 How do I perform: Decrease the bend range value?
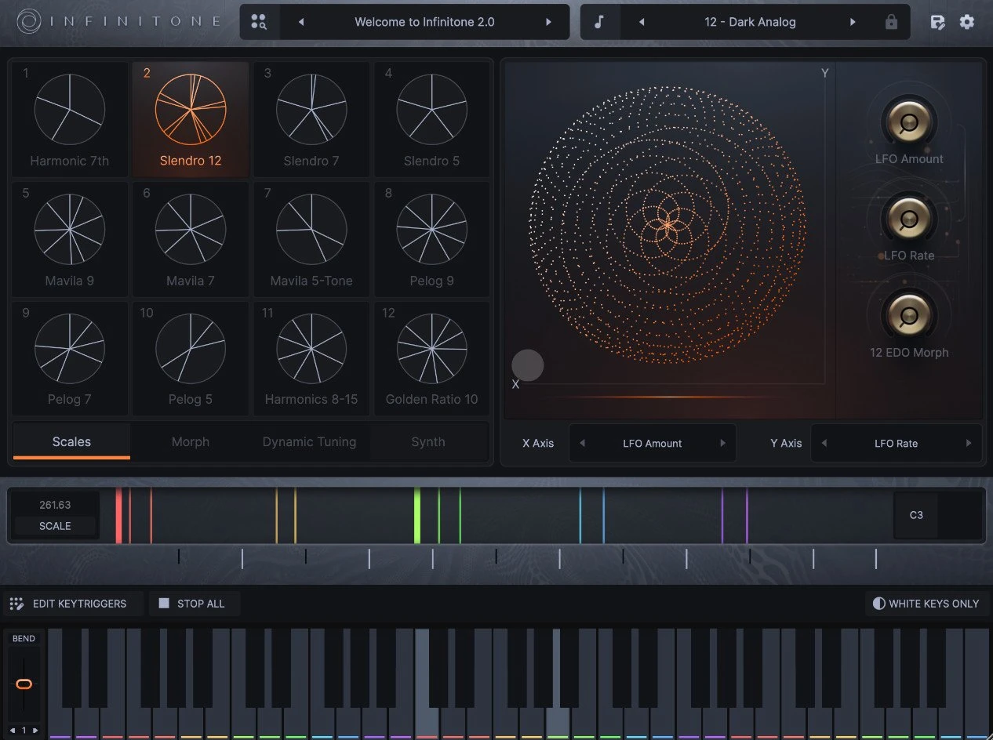(13, 731)
